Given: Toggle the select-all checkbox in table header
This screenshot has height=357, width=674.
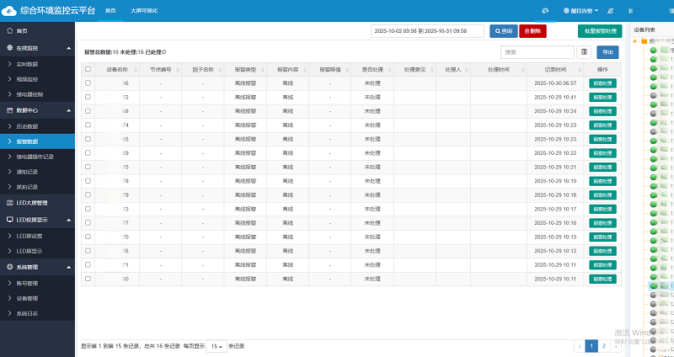Looking at the screenshot, I should click(x=88, y=69).
